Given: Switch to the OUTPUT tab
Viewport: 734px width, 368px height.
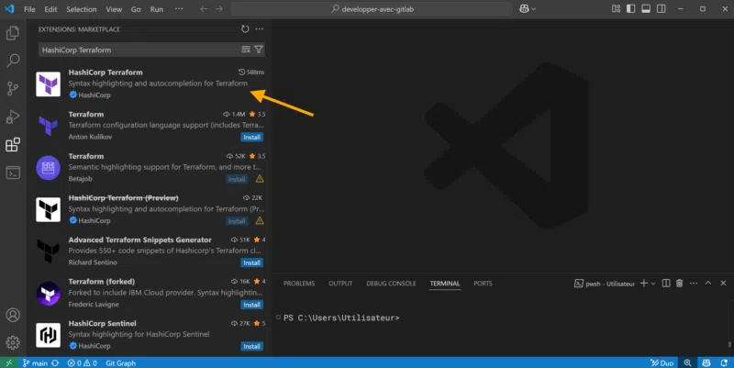Looking at the screenshot, I should 340,284.
